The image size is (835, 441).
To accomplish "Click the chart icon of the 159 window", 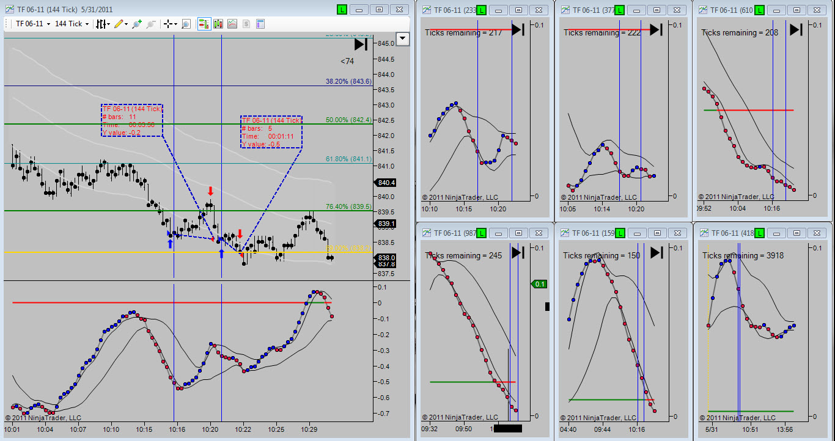I will [565, 233].
